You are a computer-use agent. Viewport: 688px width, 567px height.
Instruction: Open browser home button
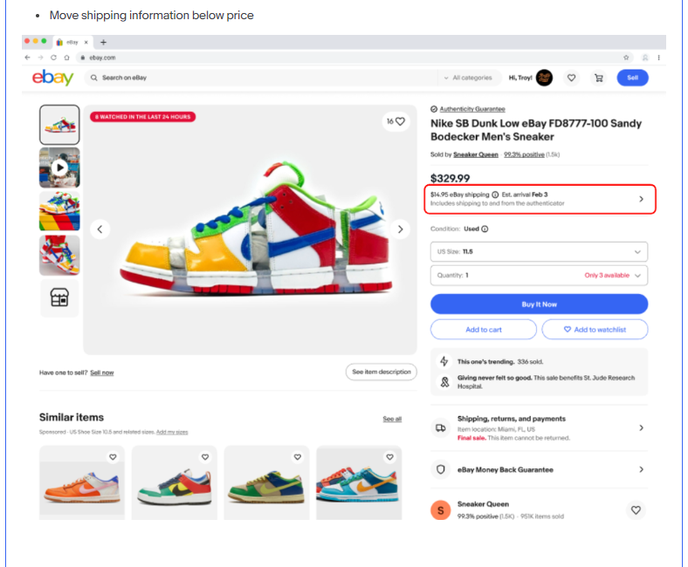[66, 58]
